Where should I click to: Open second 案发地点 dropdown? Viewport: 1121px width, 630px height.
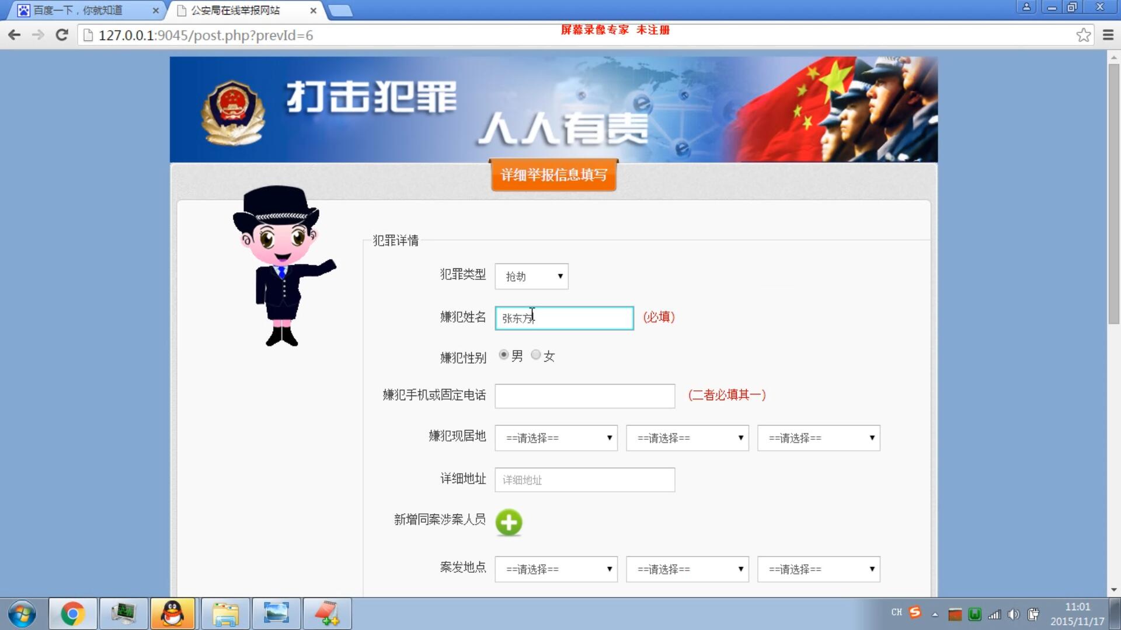tap(687, 569)
